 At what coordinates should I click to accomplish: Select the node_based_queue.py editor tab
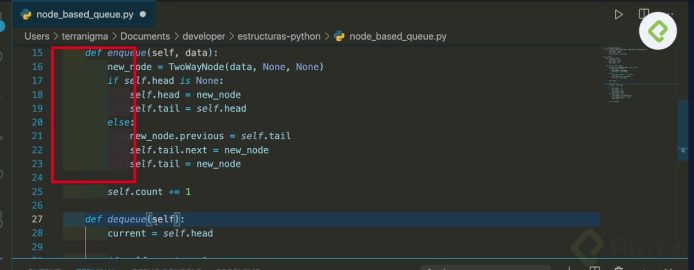click(x=84, y=15)
